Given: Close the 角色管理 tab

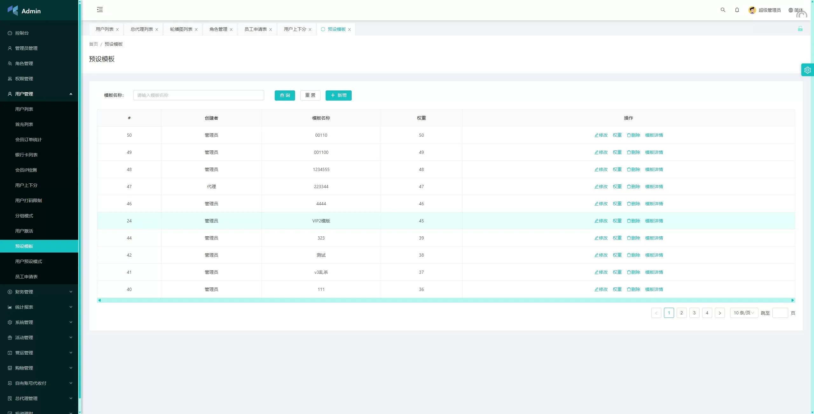Looking at the screenshot, I should tap(231, 30).
